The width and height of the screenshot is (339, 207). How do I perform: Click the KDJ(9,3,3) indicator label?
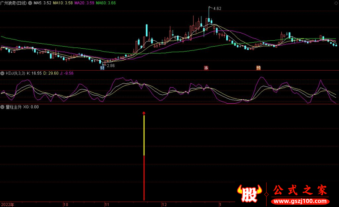tap(15, 73)
